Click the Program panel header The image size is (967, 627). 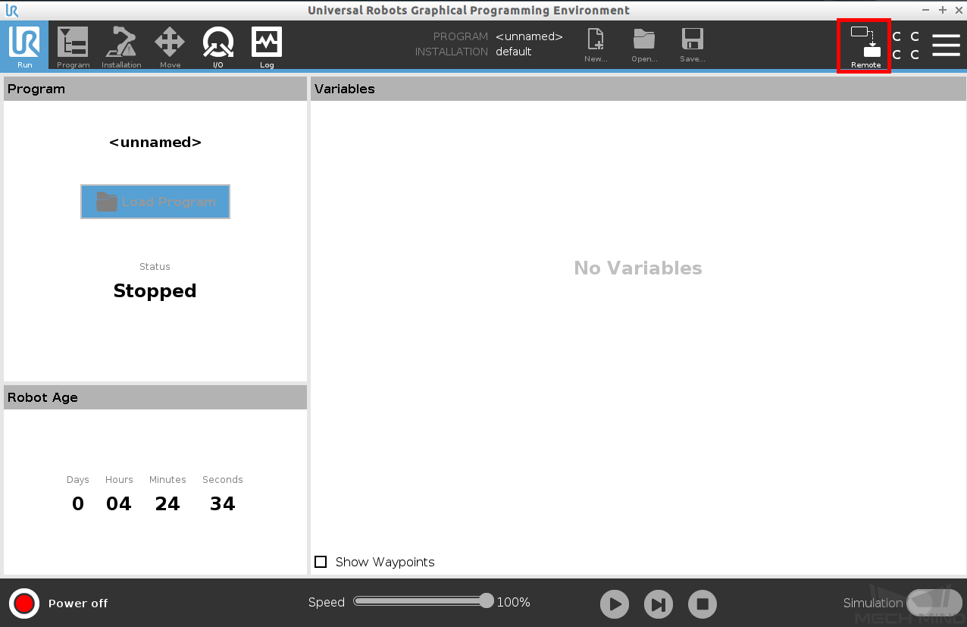155,89
